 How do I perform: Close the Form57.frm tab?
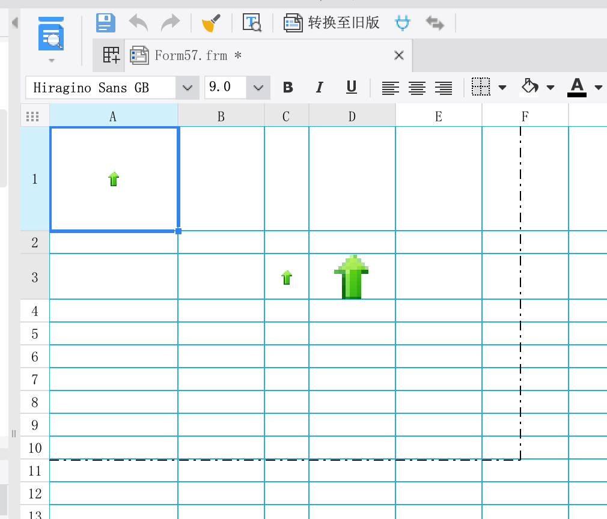pos(398,55)
